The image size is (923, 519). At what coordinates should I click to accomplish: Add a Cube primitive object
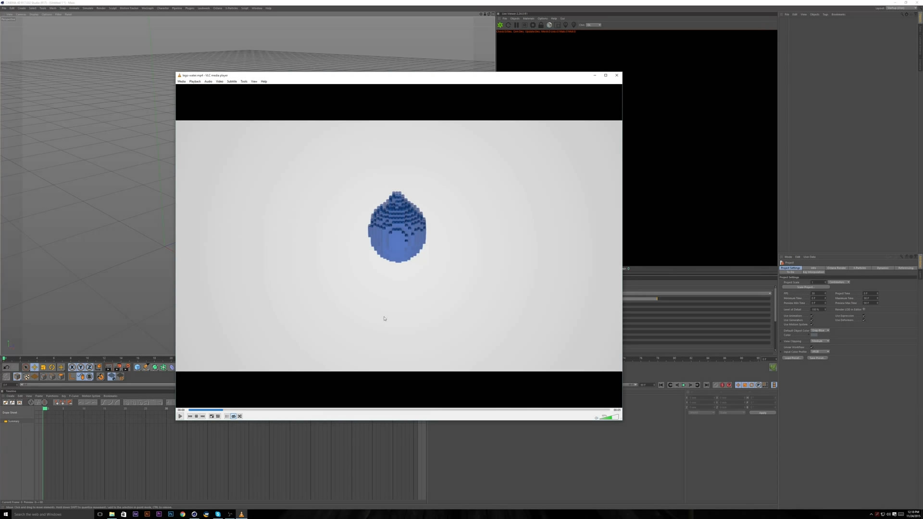(x=137, y=367)
